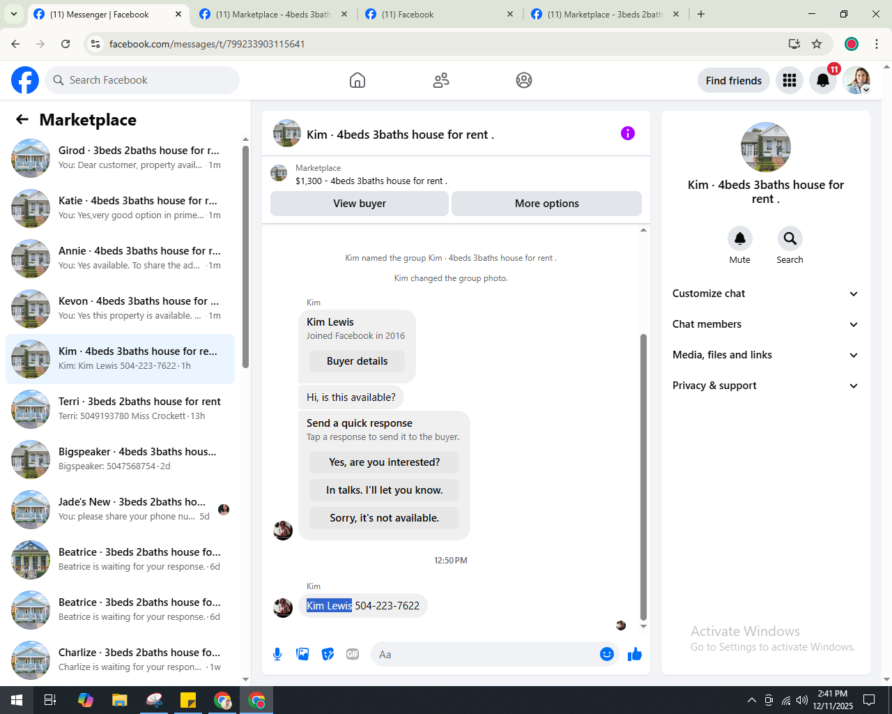Switch to Marketplace 4beds 3baths tab

point(273,14)
